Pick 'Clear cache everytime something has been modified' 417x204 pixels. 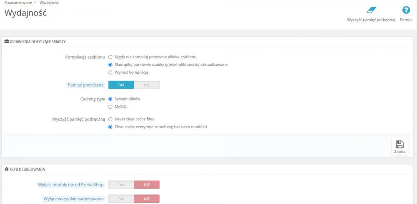(111, 127)
